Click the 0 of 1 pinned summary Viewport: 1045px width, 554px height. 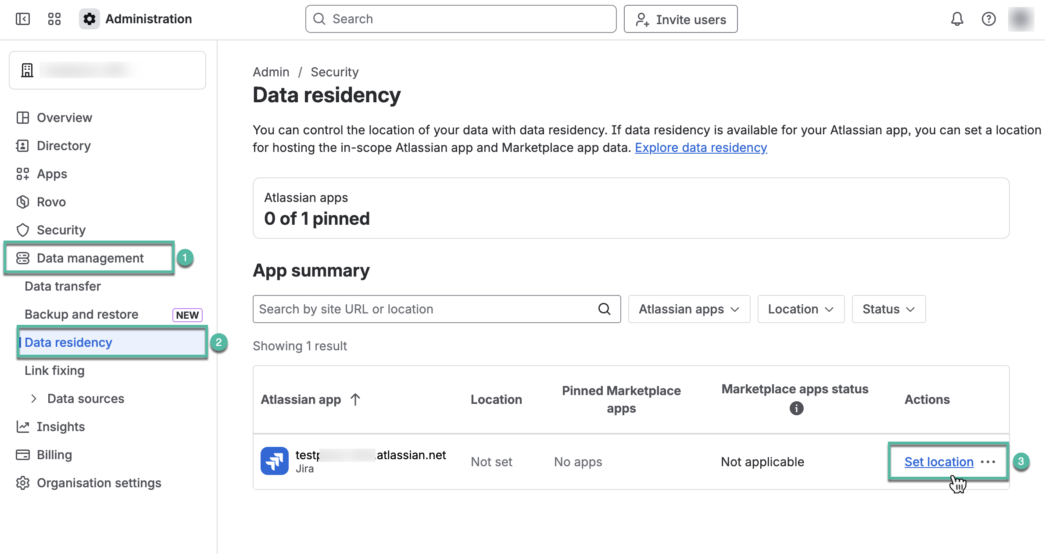click(x=317, y=219)
